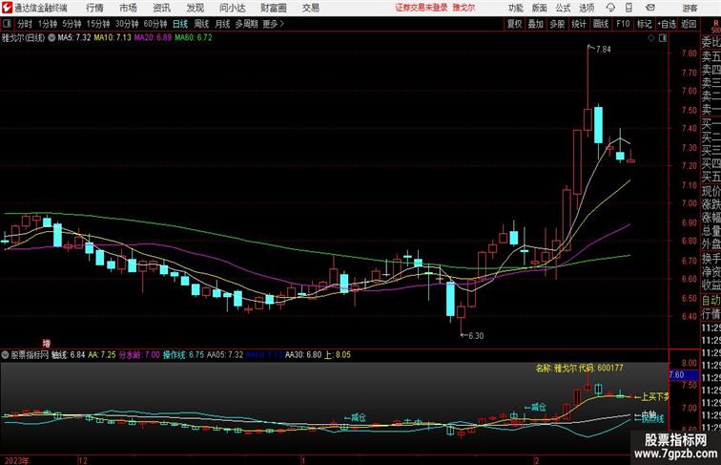Select the 日线 daily tab

tap(180, 24)
